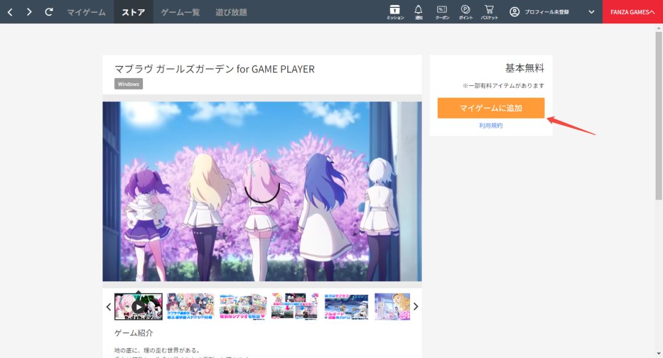Open the クーポン coupon icon
Viewport: 663px width, 358px height.
[x=442, y=12]
